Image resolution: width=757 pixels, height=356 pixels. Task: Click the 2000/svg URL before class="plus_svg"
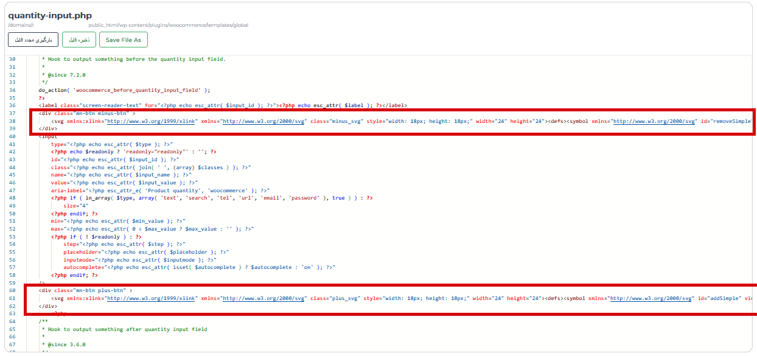(x=264, y=299)
